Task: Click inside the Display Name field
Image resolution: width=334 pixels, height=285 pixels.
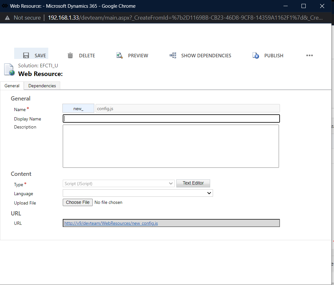Action: pos(171,118)
